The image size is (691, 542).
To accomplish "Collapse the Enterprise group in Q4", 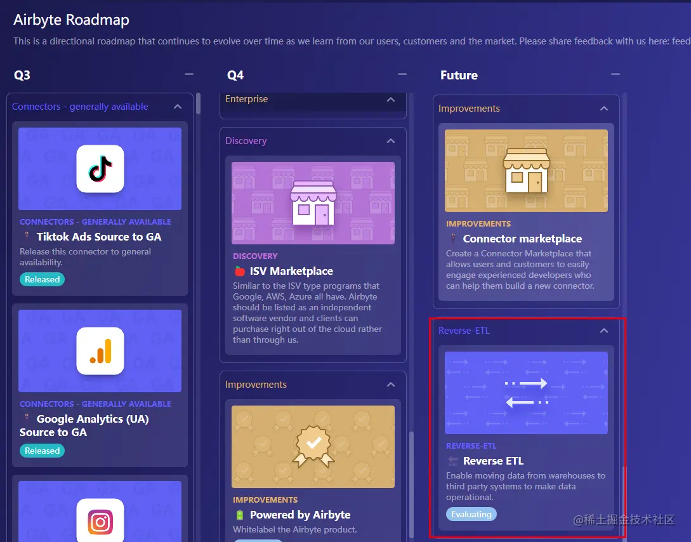I will click(390, 100).
